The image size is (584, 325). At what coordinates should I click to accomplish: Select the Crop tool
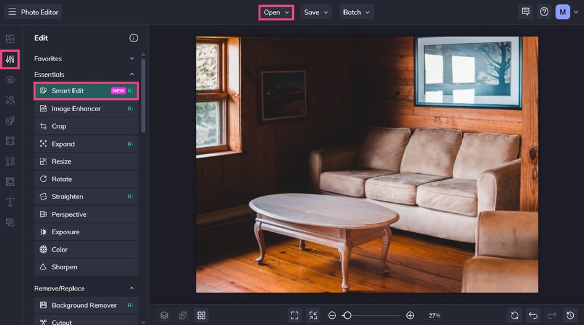tap(86, 126)
